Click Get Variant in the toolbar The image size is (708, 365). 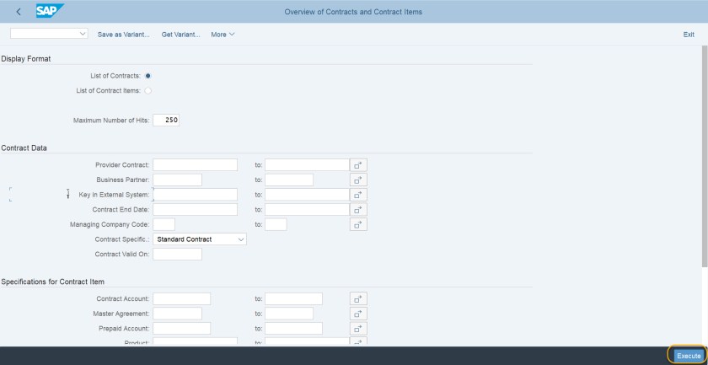(x=180, y=35)
